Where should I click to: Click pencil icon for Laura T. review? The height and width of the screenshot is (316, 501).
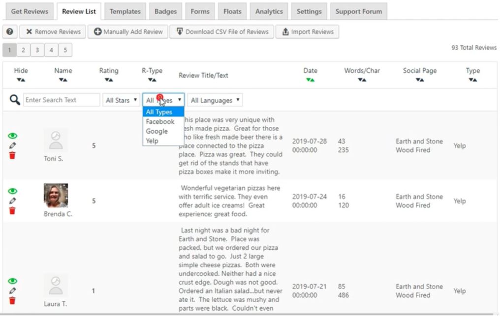pos(13,290)
